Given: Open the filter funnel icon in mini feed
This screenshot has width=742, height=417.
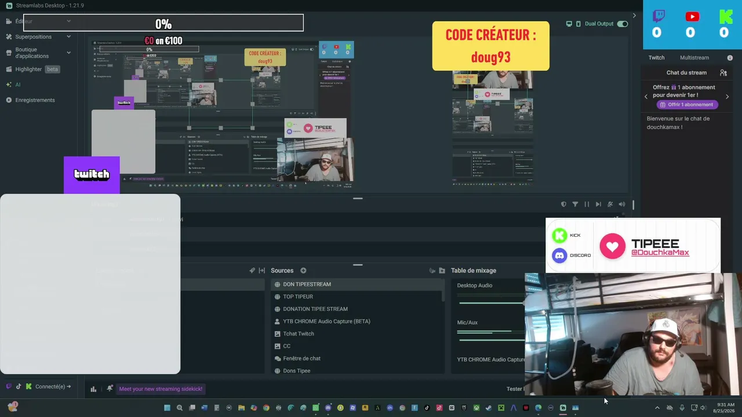Looking at the screenshot, I should coord(575,204).
